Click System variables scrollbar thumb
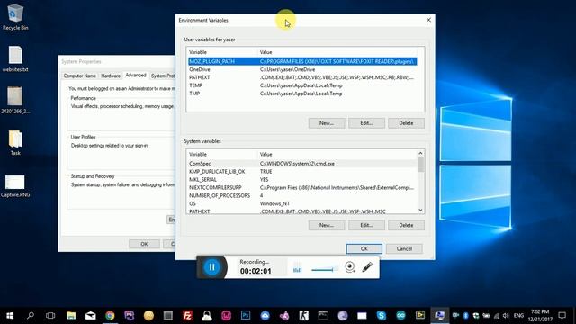The width and height of the screenshot is (576, 324). point(420,164)
